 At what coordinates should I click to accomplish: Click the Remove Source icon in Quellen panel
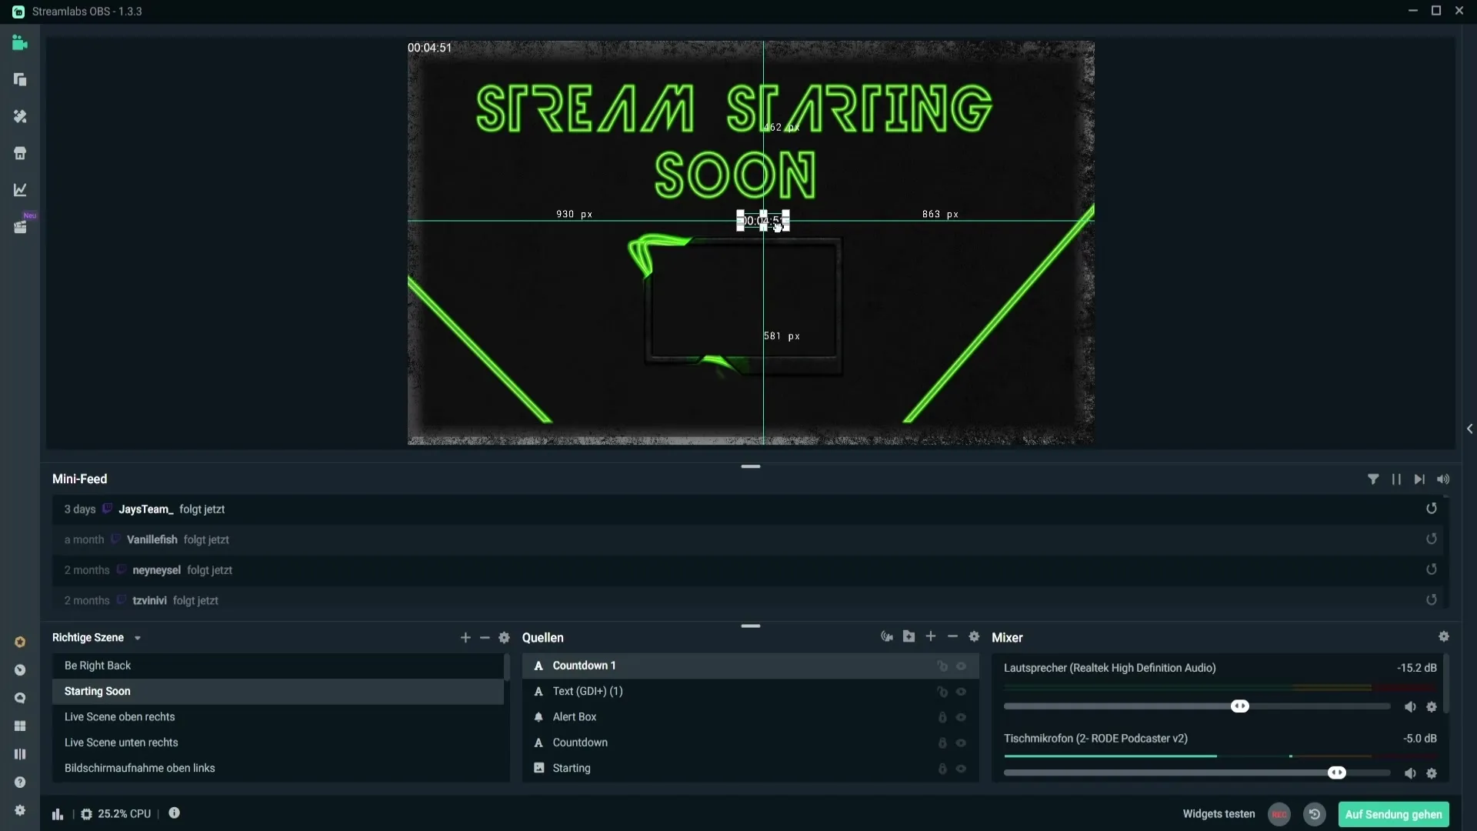tap(952, 637)
